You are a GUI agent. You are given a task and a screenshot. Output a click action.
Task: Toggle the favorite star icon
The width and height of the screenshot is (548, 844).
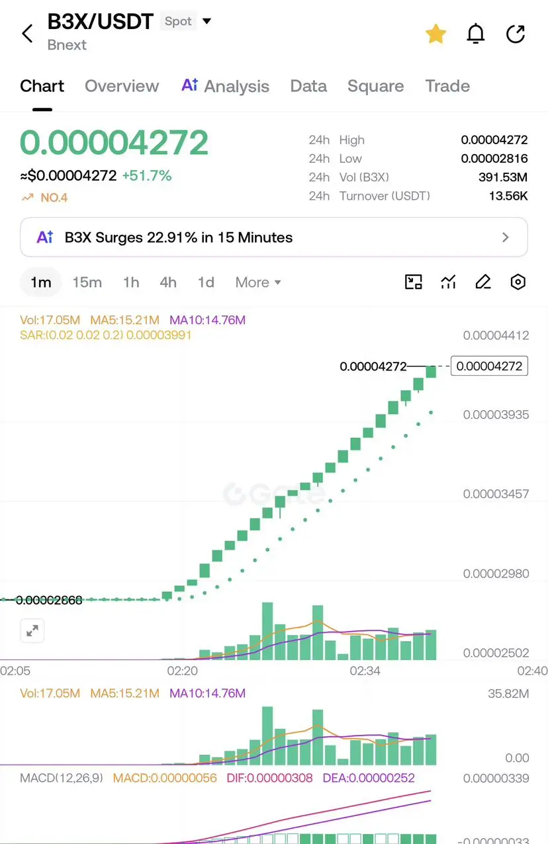pos(435,34)
